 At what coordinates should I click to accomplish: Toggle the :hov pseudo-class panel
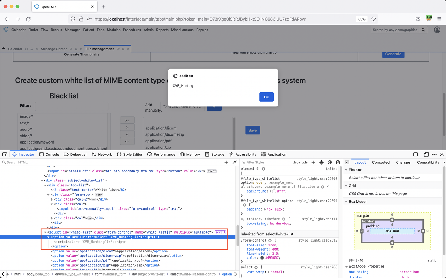tap(297, 162)
